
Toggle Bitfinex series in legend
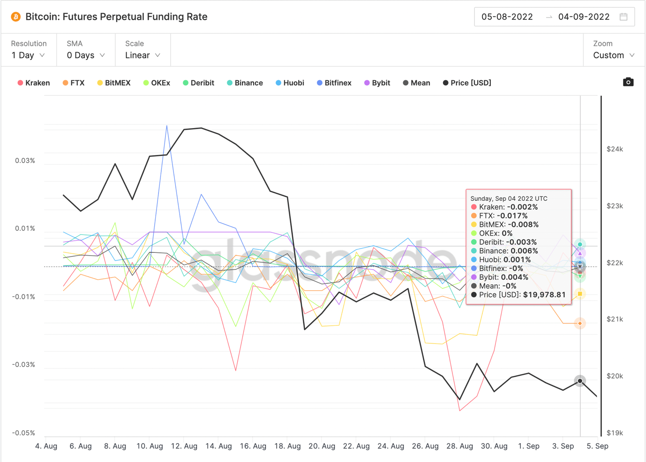(334, 83)
